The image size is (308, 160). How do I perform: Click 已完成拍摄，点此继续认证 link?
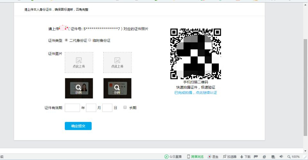click(x=196, y=93)
